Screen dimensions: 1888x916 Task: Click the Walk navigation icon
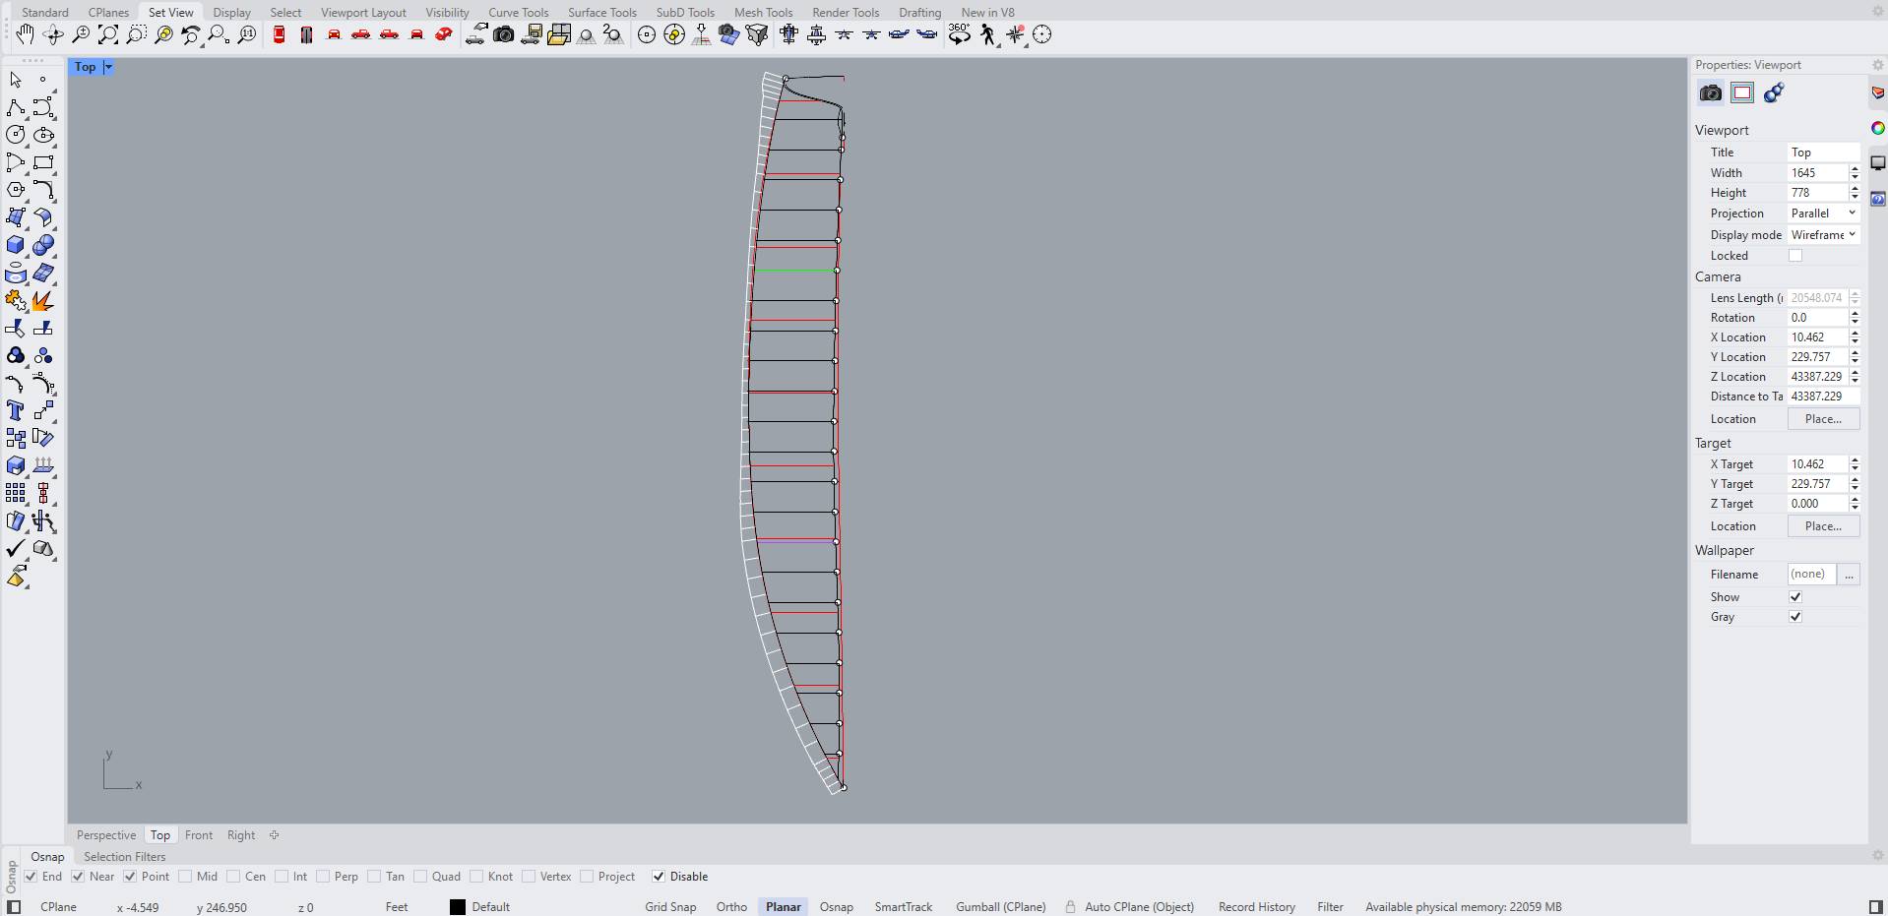click(x=987, y=35)
